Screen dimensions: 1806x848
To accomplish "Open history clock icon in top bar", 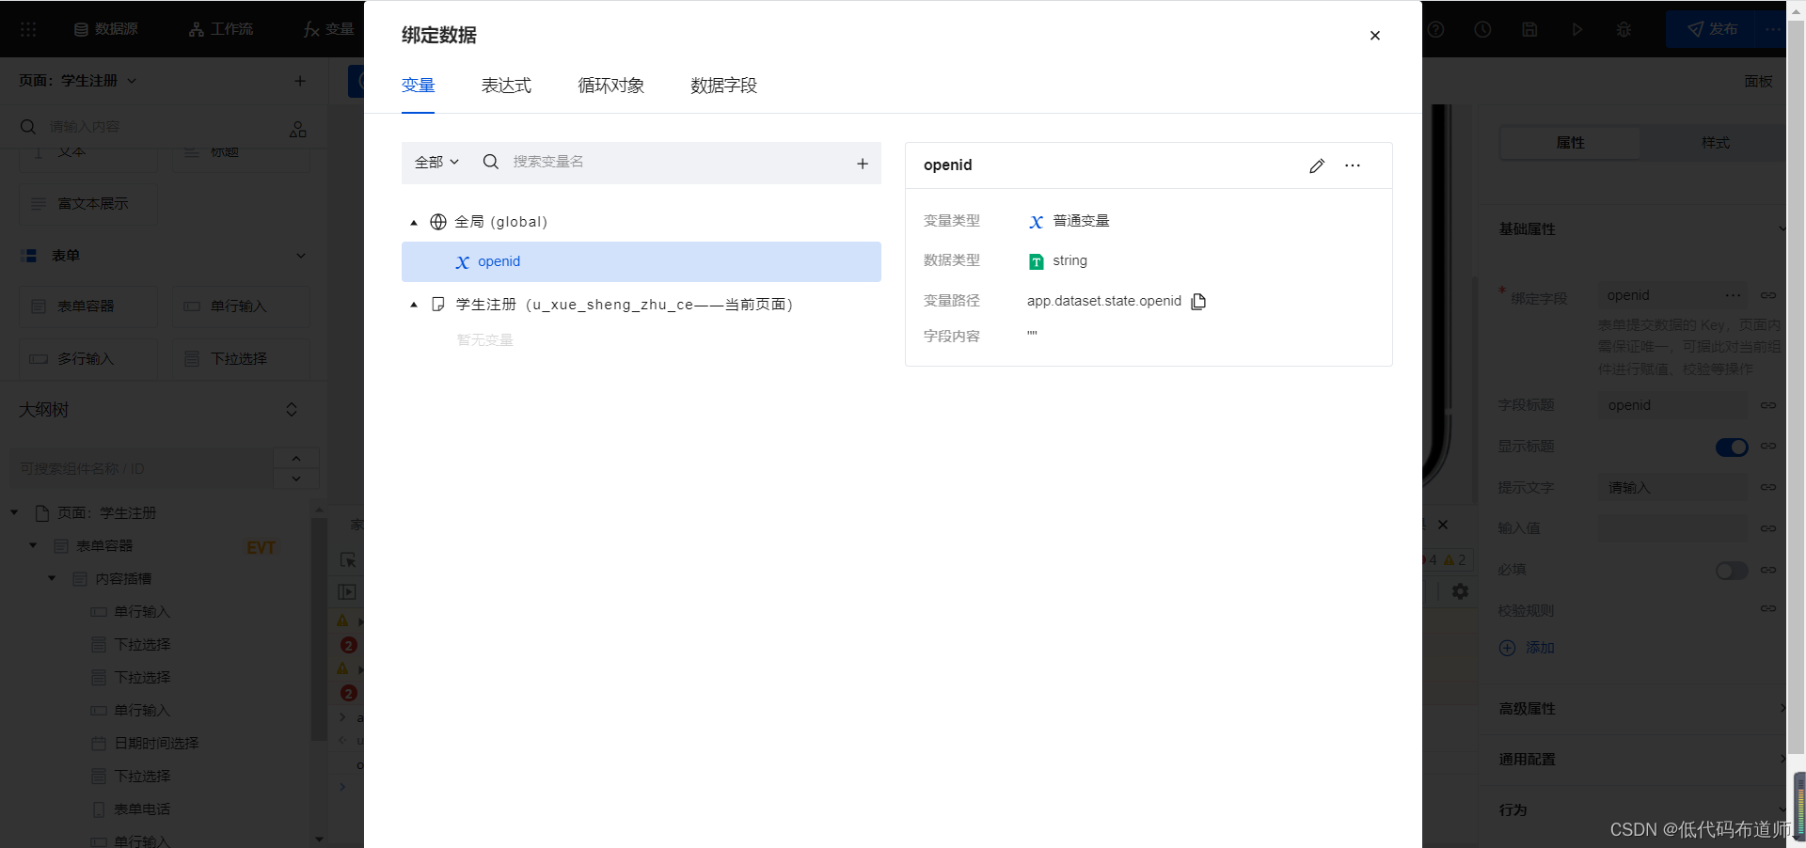I will pyautogui.click(x=1482, y=29).
